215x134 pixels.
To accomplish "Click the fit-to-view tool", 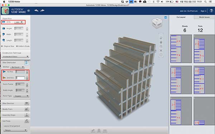I will 161,50.
